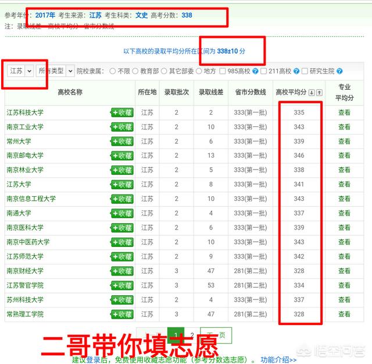Add 南通大学 to favorites with 收藏

[x=122, y=213]
